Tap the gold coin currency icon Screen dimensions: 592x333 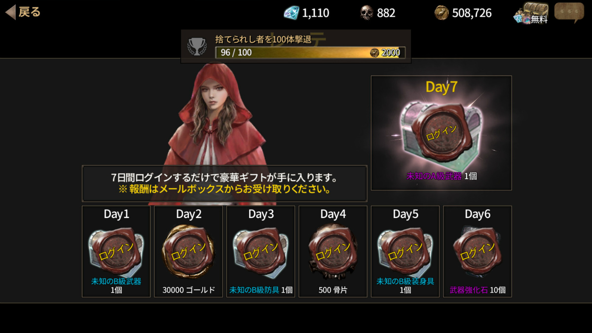442,13
